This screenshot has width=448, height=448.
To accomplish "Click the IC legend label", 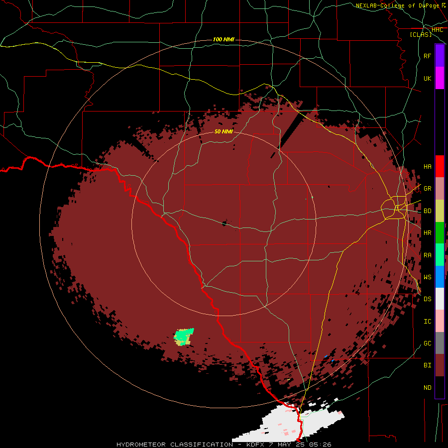I will coord(427,322).
